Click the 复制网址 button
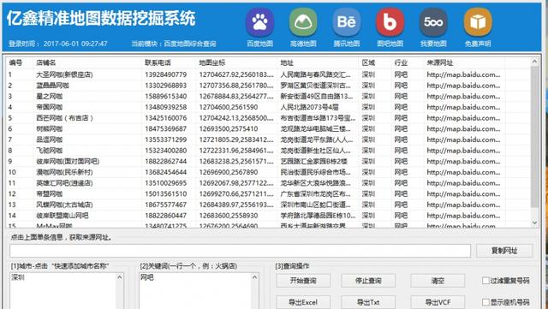Image resolution: width=548 pixels, height=309 pixels. point(504,251)
